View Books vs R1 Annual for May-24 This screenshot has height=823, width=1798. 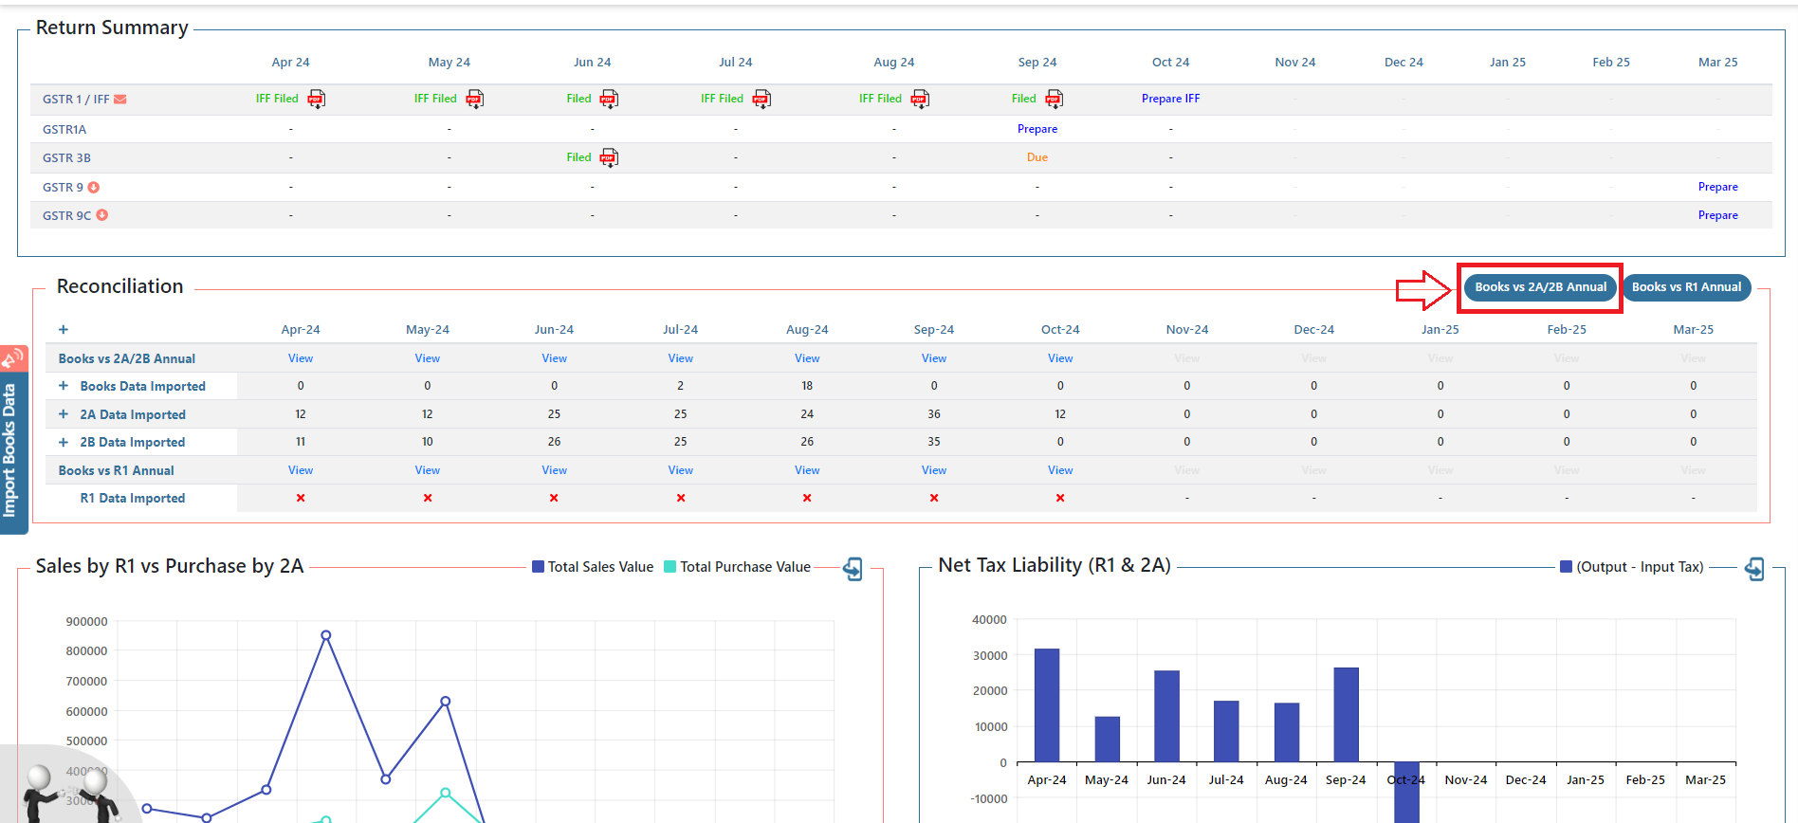coord(428,470)
